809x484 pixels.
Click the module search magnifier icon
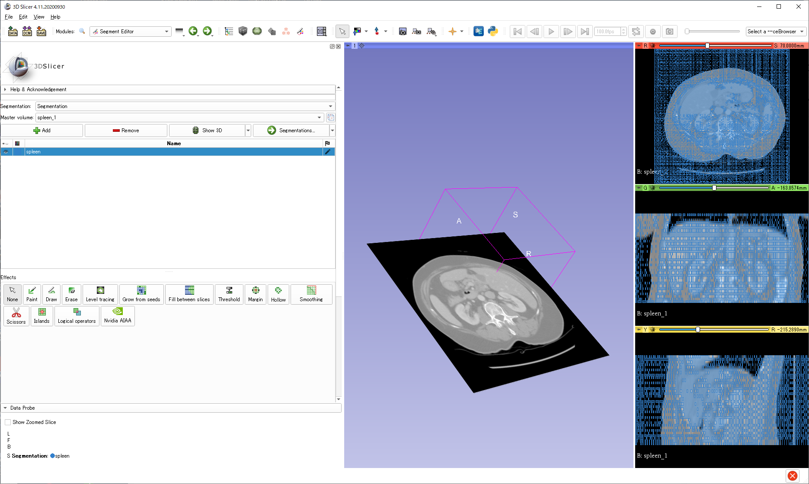tap(82, 31)
